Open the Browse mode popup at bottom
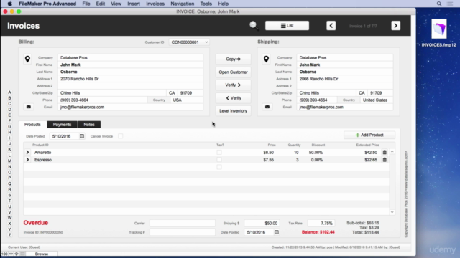The height and width of the screenshot is (258, 460). (x=42, y=254)
